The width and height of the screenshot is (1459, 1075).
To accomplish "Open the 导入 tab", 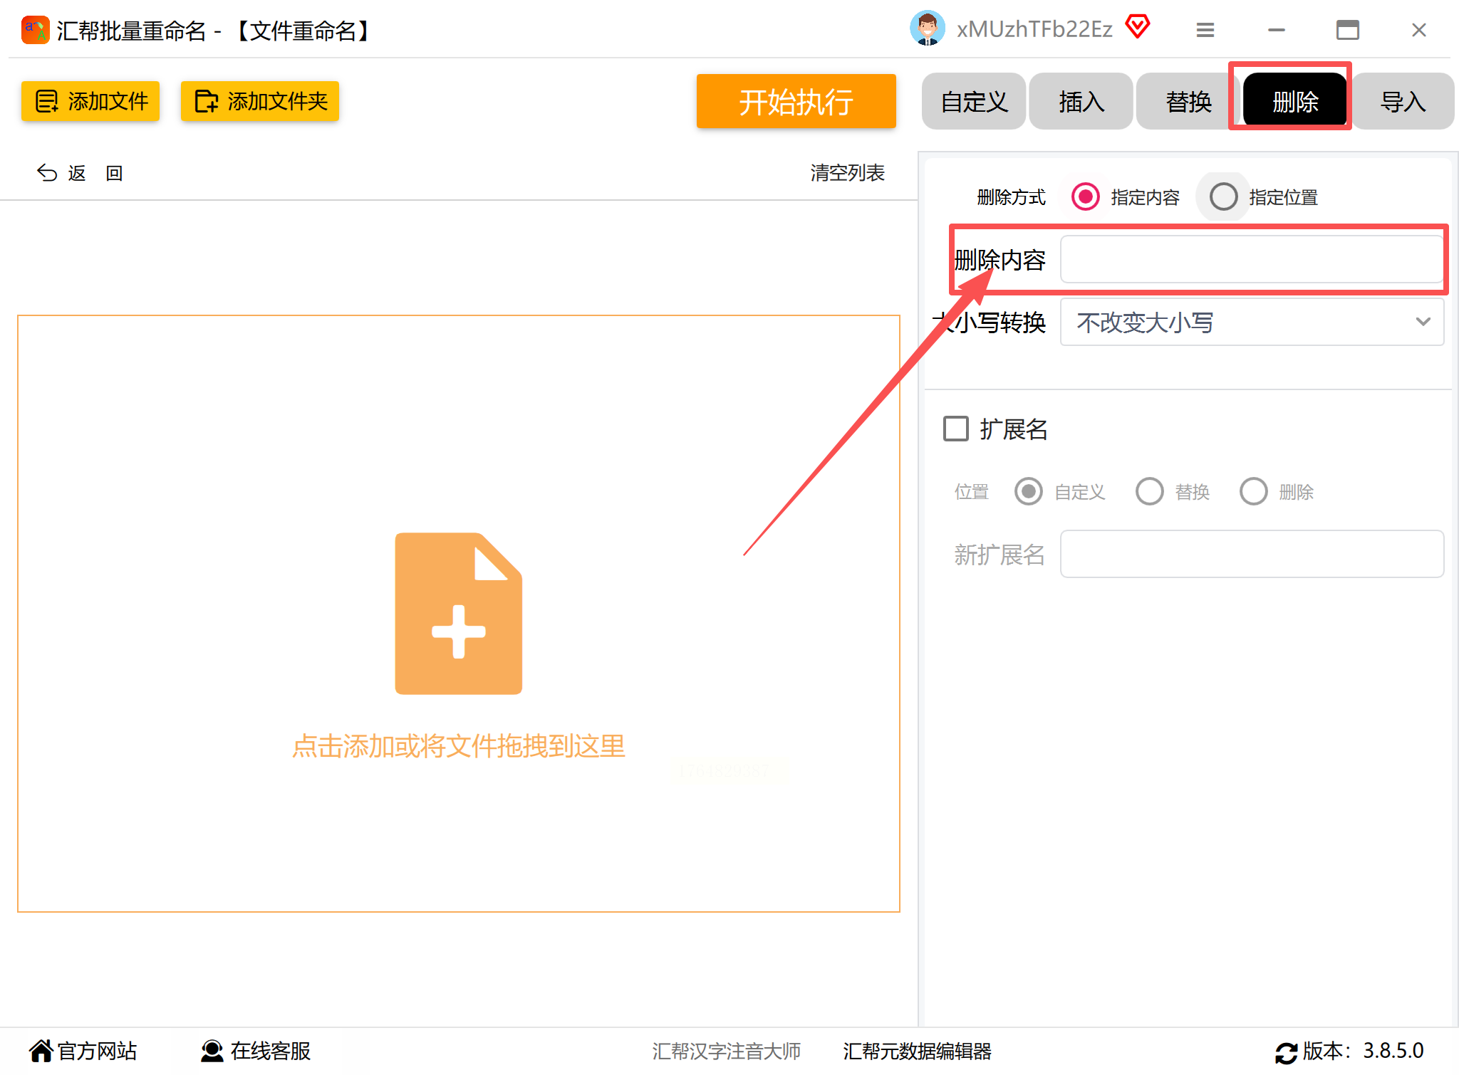I will (1402, 102).
